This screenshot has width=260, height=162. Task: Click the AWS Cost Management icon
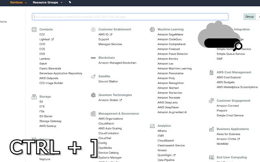click(x=211, y=72)
